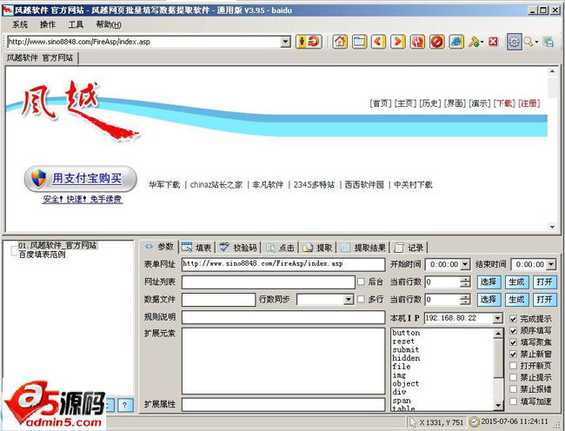Navigate back with the left arrow icon
Image resolution: width=565 pixels, height=431 pixels.
pyautogui.click(x=378, y=42)
